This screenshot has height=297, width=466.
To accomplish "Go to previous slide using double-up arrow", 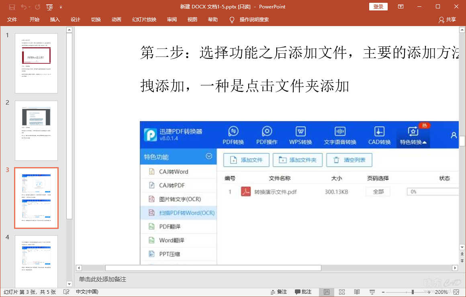I will pos(462,254).
